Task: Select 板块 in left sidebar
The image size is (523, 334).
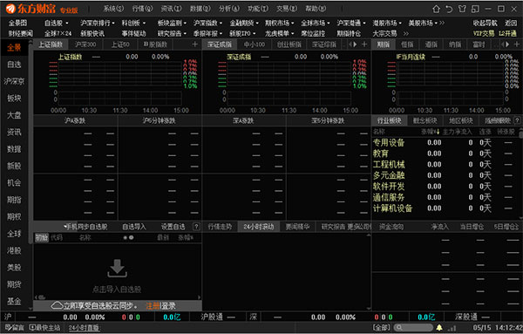Action: (x=14, y=98)
